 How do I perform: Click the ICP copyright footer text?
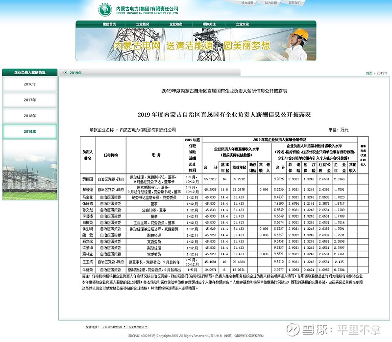(x=196, y=336)
